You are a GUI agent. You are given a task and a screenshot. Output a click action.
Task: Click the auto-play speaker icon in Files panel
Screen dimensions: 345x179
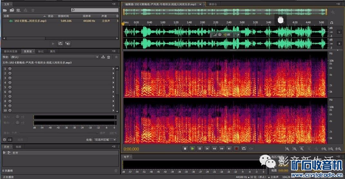67,43
